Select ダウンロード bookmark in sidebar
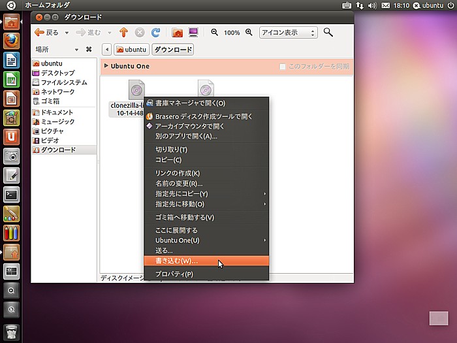The image size is (457, 343). tap(64, 150)
